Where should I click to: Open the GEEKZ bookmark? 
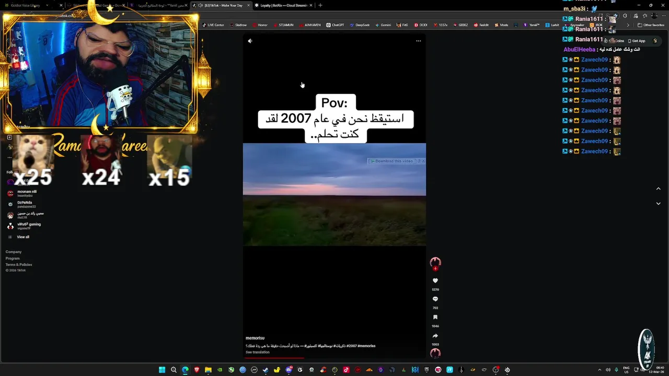click(460, 25)
